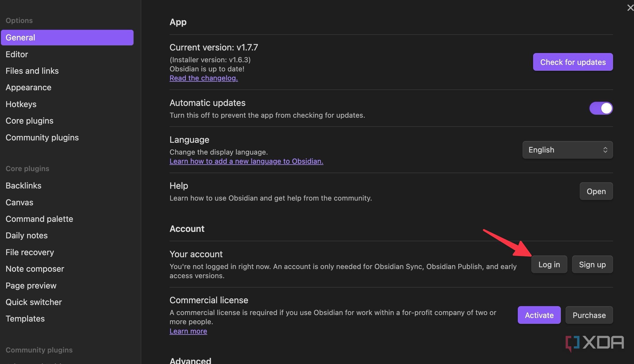Open the English language dropdown
634x364 pixels.
567,150
